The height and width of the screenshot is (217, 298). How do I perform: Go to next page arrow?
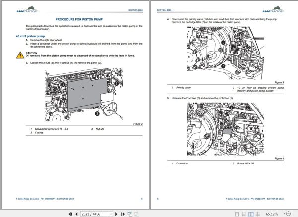click(116, 214)
